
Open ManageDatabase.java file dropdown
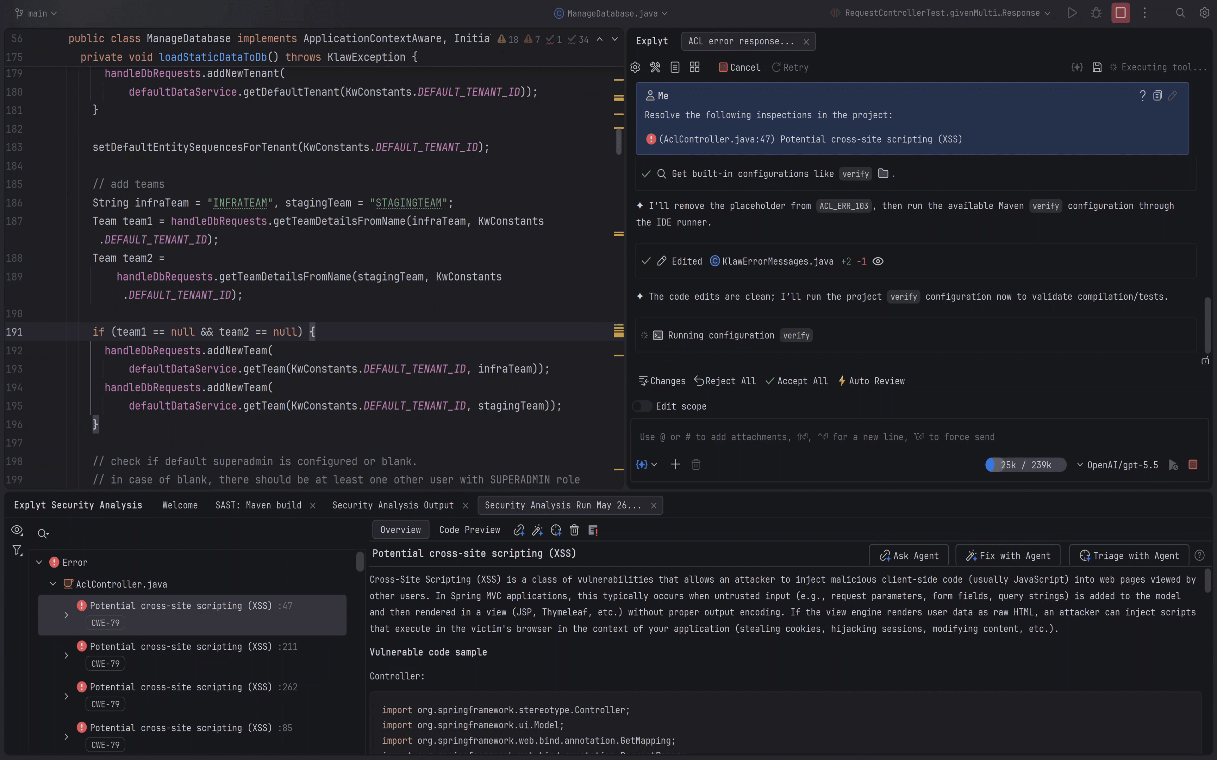pyautogui.click(x=611, y=14)
